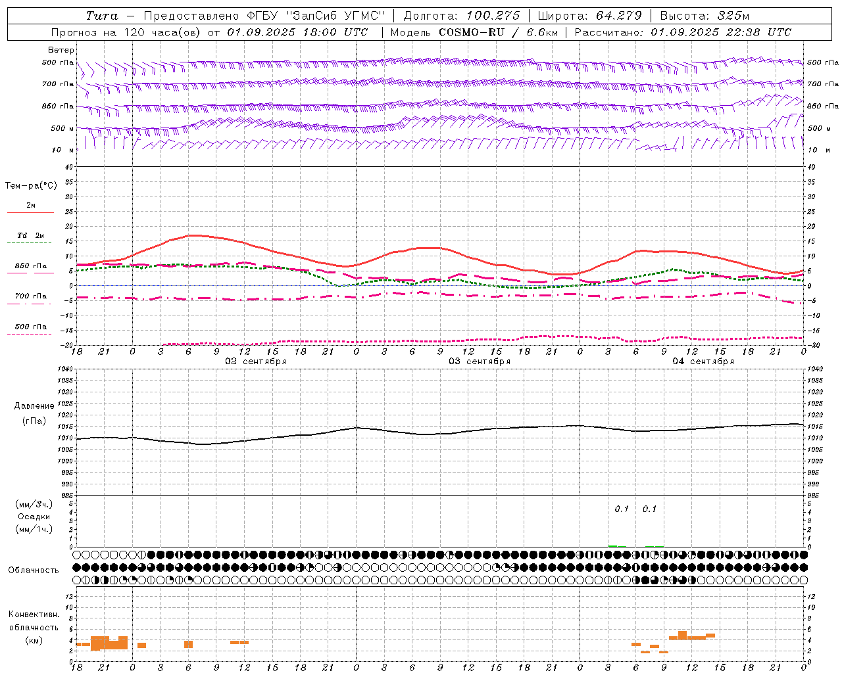This screenshot has height=673, width=842.
Task: Select the "Модель COSMO-RU / 6.6км" text
Action: coord(474,32)
